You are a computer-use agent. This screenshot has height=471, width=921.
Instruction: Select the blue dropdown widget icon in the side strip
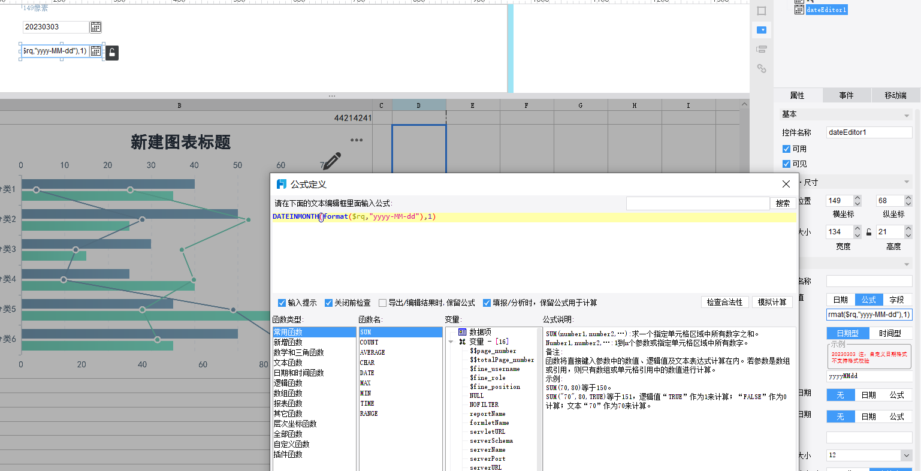point(762,30)
